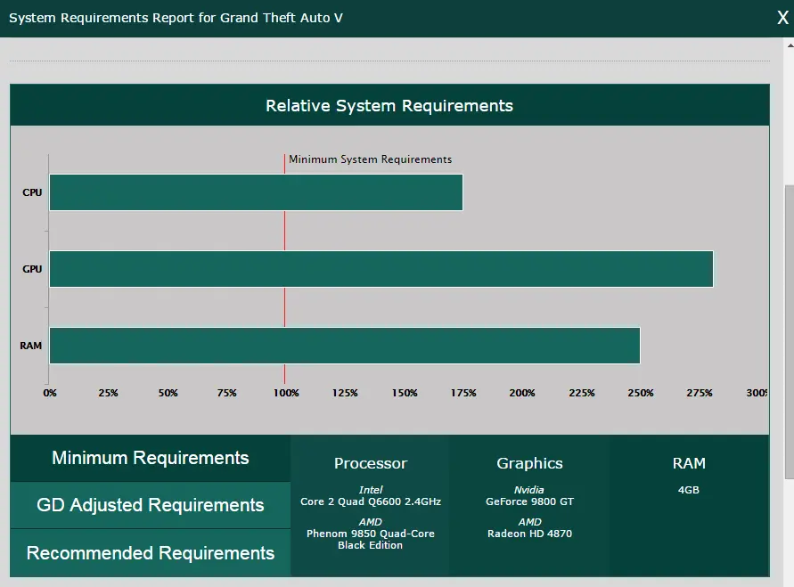Screen dimensions: 794x587
Task: Click the GPU axis label
Action: 32,269
